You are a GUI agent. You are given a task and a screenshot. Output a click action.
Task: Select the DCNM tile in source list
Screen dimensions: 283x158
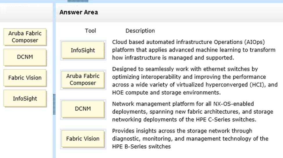click(25, 57)
